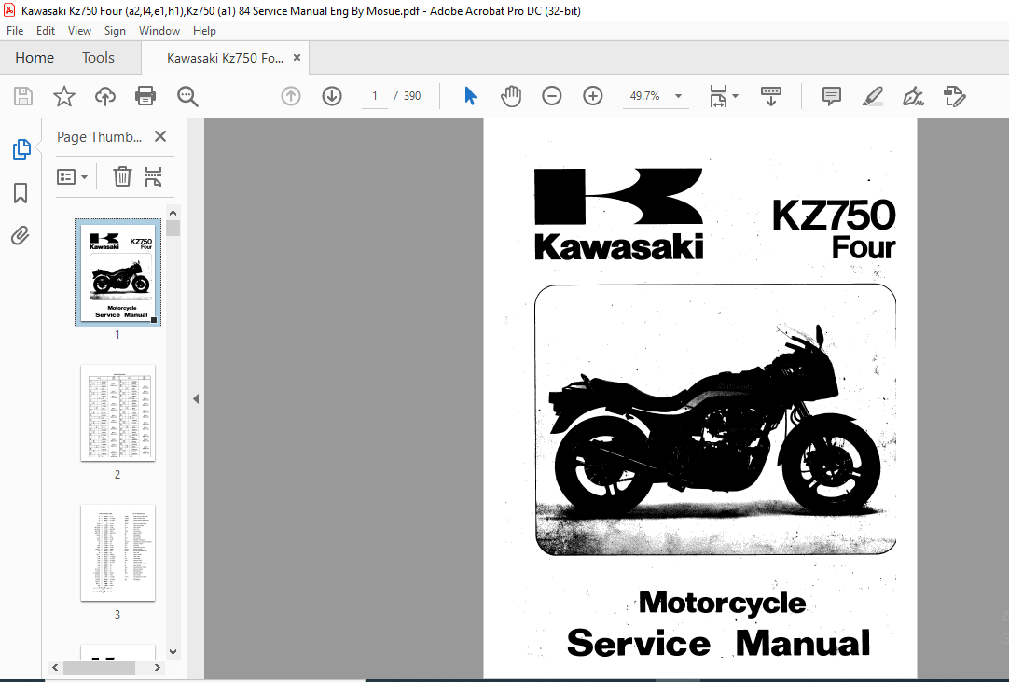Open the Sign menu
This screenshot has width=1009, height=682.
click(x=115, y=30)
